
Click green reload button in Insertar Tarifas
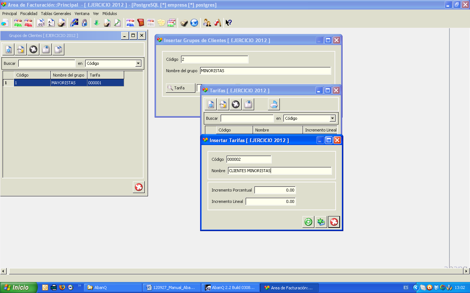[308, 222]
